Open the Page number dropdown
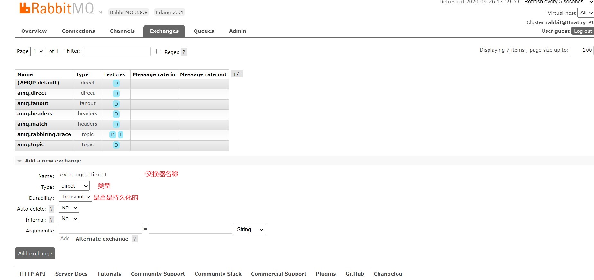 [38, 51]
